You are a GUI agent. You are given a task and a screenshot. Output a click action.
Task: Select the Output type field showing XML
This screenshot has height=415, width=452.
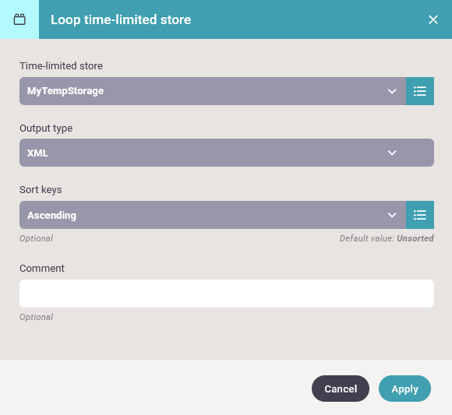click(227, 153)
